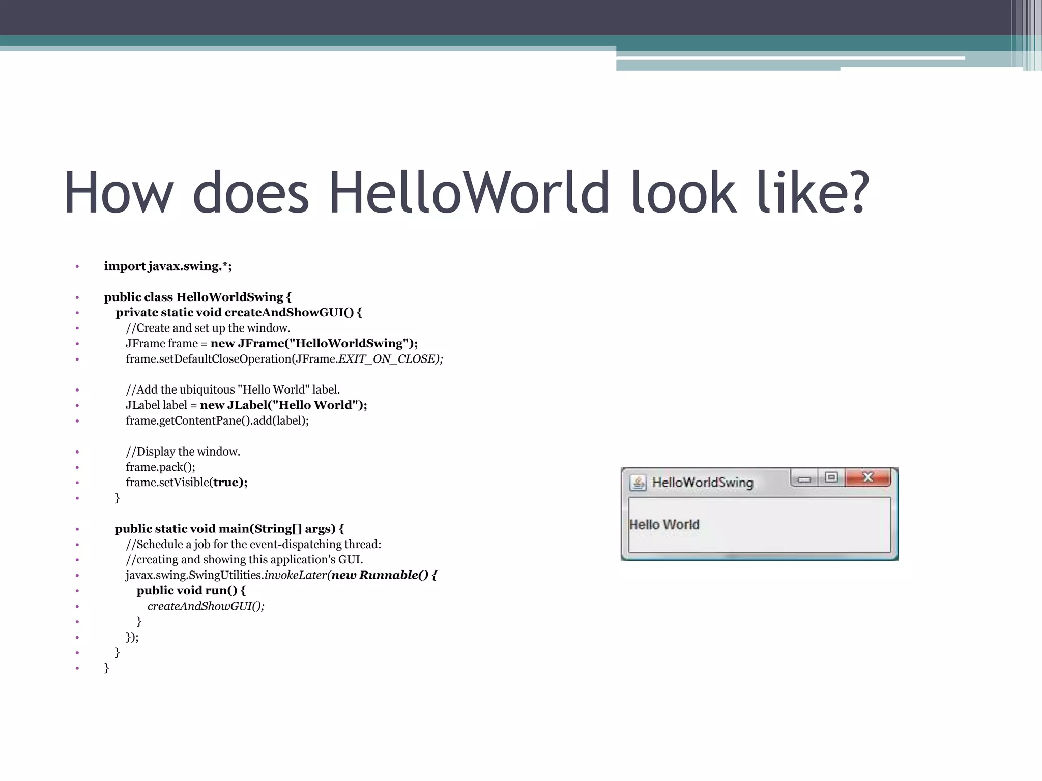Click comment '//Add the ubiquitous "Hello World" label.'
Image resolution: width=1042 pixels, height=781 pixels.
pos(233,389)
